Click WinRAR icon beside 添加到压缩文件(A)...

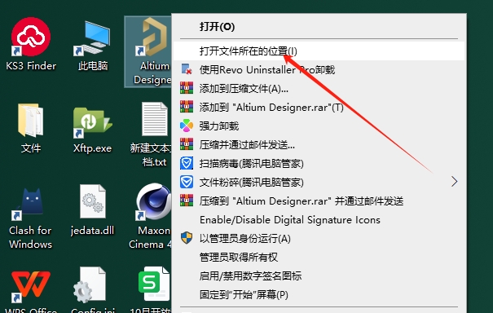point(187,88)
